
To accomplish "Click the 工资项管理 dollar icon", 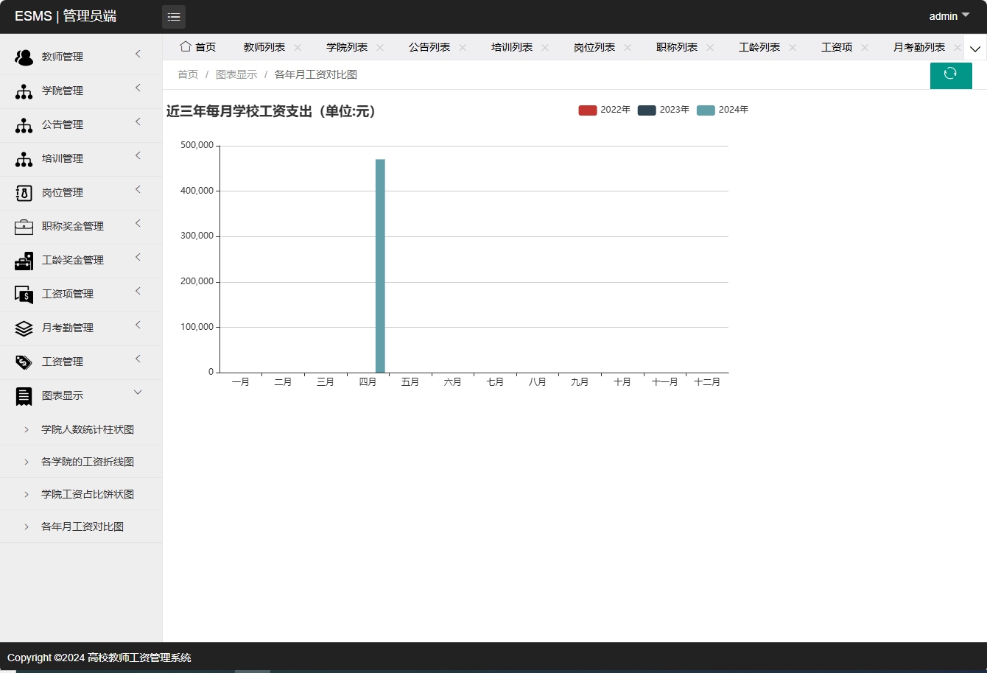I will (24, 294).
